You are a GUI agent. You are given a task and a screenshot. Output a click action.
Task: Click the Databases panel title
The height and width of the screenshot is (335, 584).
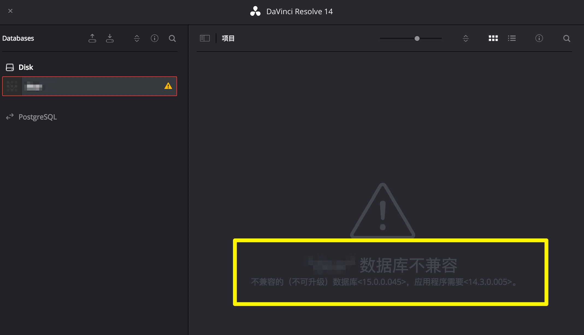(x=18, y=38)
